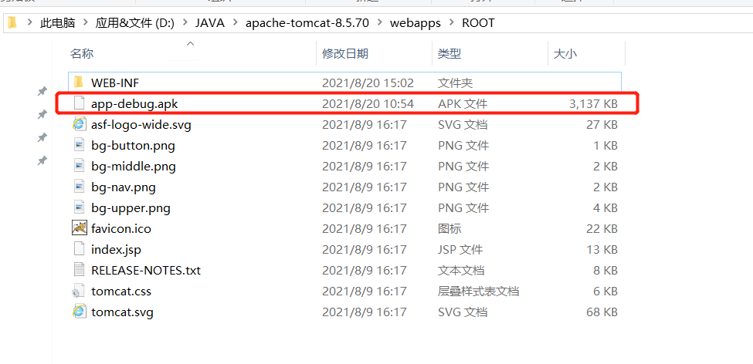Select app-debug.apk file name
Screen dimensions: 753x364
(x=135, y=103)
